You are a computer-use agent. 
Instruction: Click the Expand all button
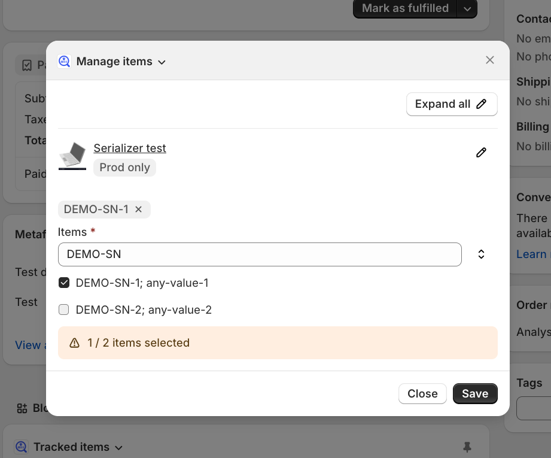coord(452,104)
